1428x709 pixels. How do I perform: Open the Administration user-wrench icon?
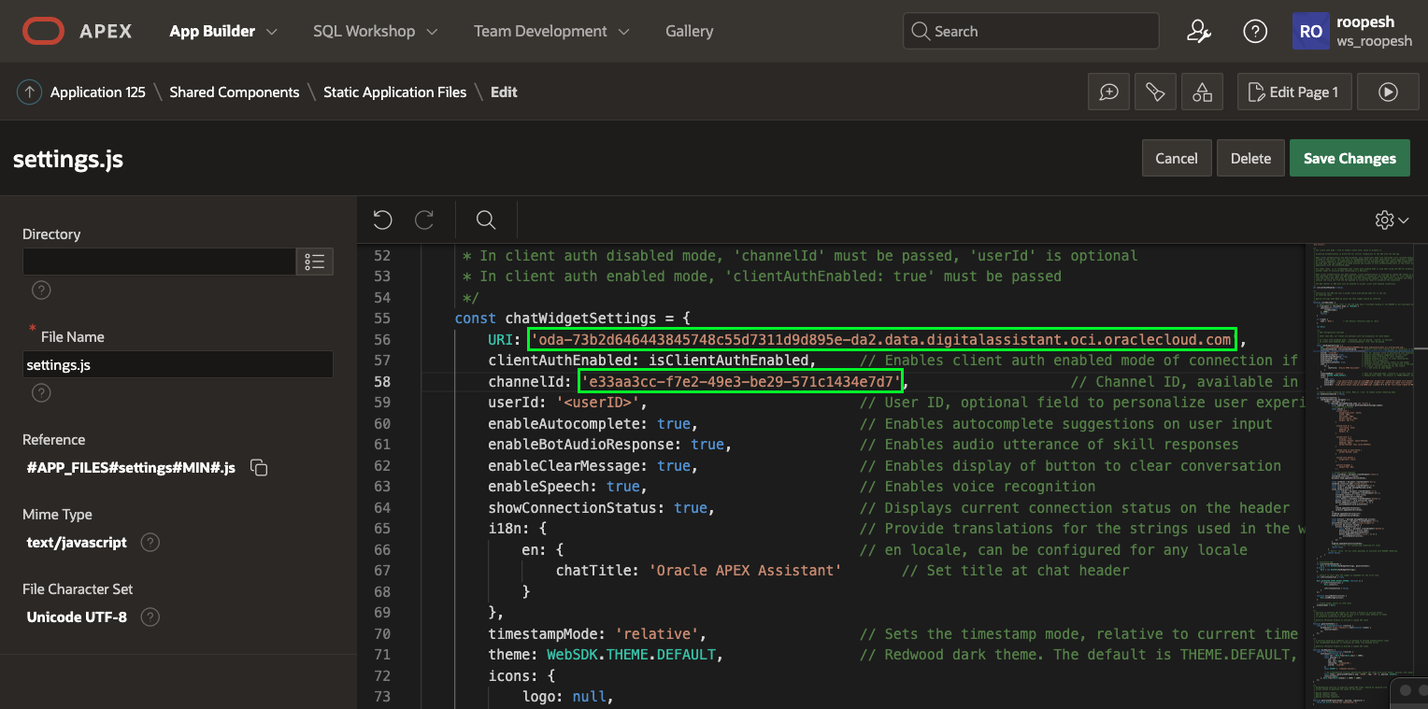click(1199, 31)
